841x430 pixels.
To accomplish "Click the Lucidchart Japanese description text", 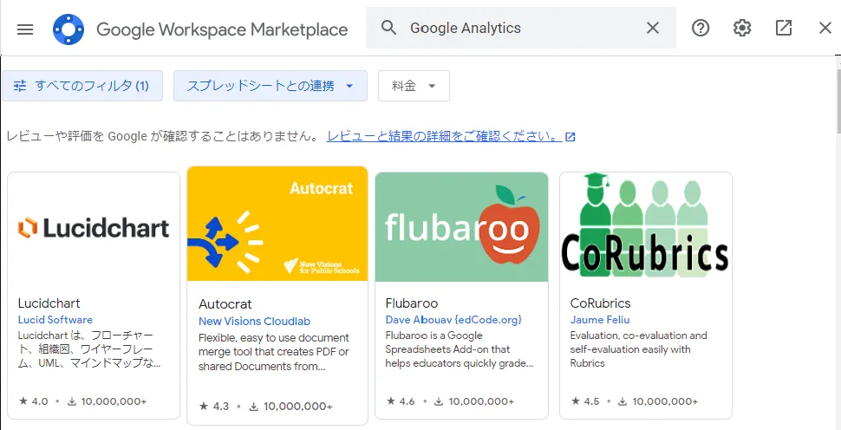I will pos(89,349).
